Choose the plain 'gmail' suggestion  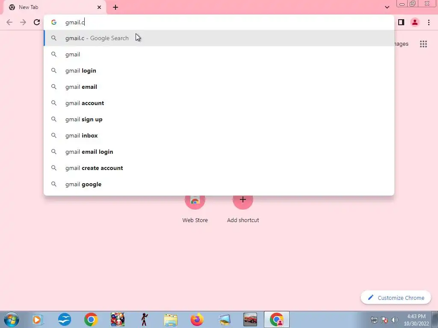[x=219, y=54]
